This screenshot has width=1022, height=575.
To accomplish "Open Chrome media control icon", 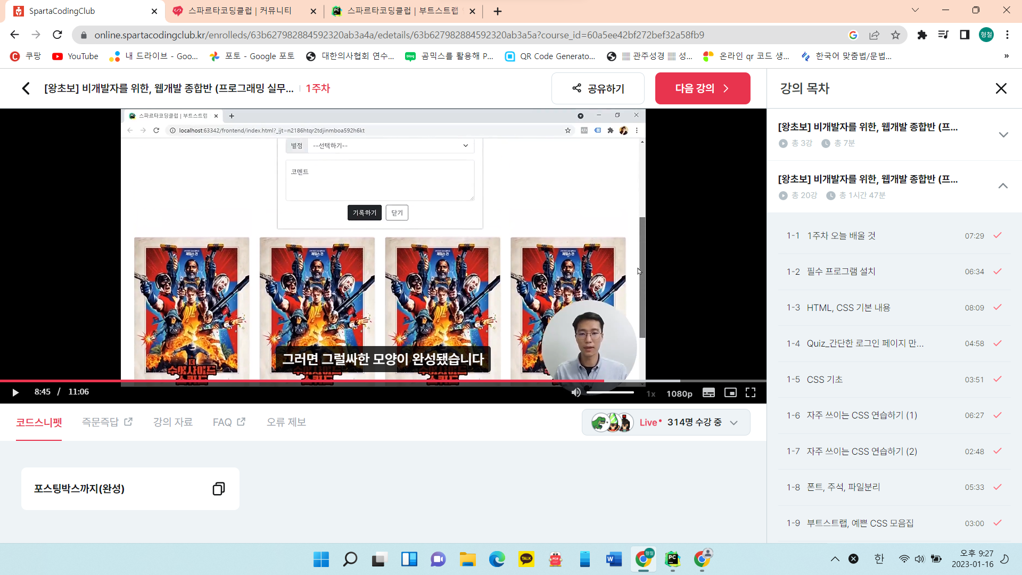I will coord(943,35).
